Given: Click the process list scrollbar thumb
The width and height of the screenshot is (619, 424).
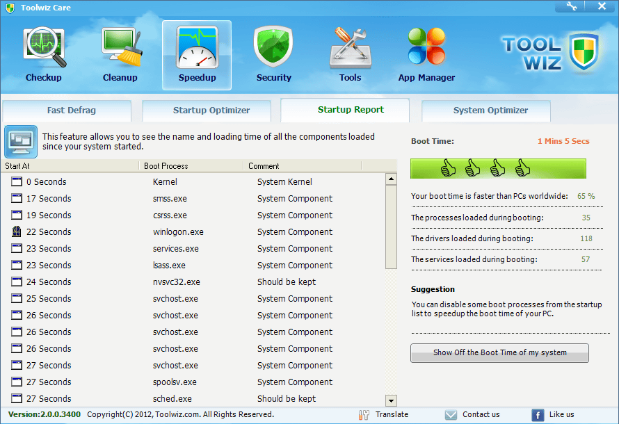Looking at the screenshot, I should (391, 227).
